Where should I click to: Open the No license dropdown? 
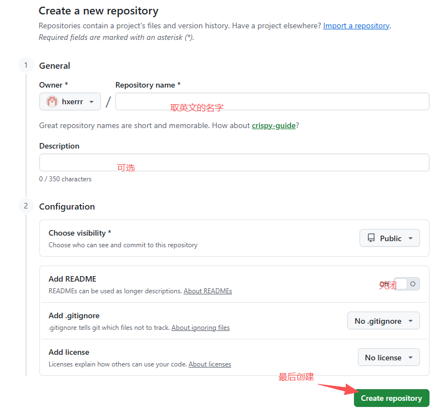point(389,358)
